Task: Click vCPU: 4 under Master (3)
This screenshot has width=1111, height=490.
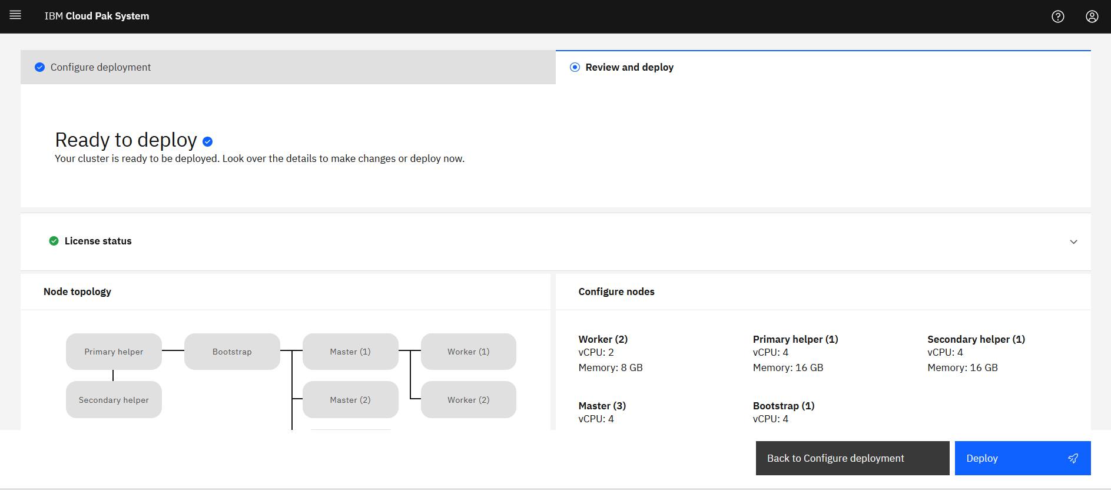Action: pos(596,419)
